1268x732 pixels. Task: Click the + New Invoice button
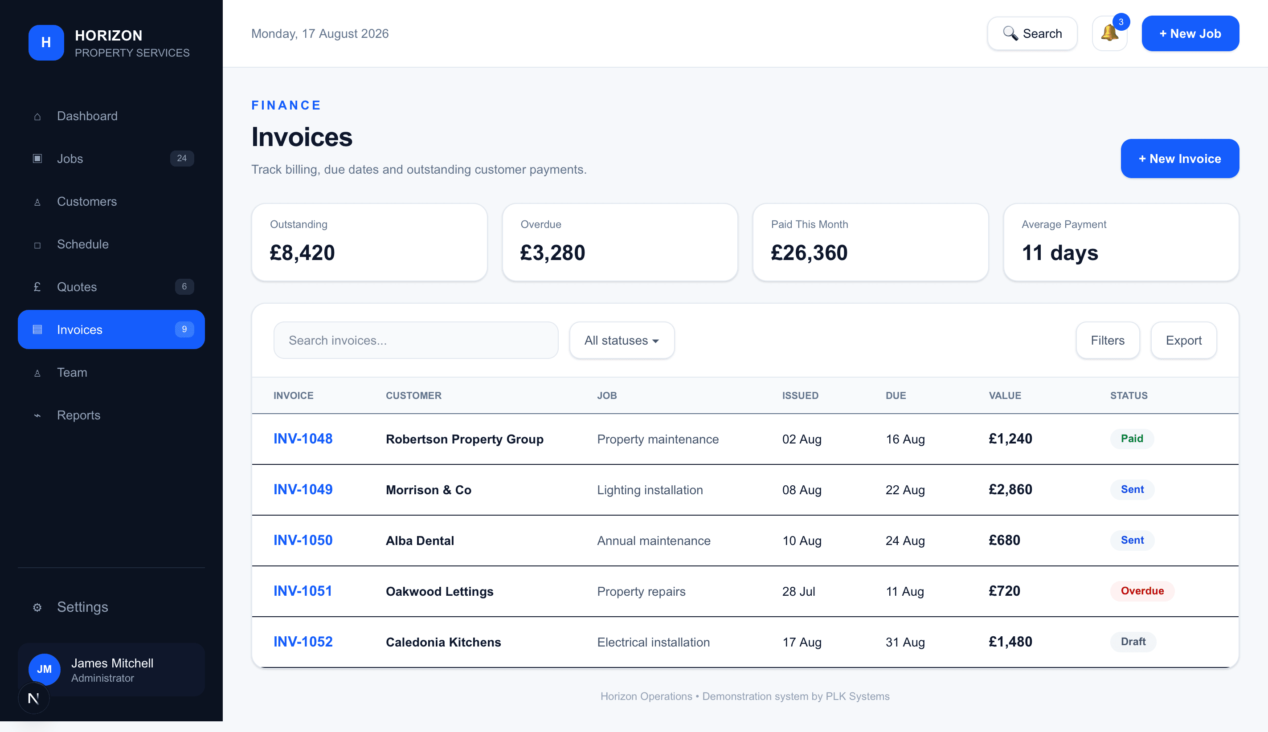click(x=1179, y=159)
